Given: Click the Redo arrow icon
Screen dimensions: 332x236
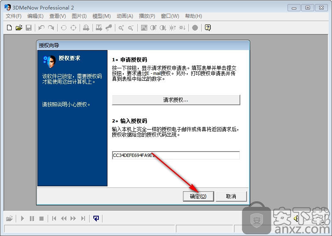Looking at the screenshot, I should pyautogui.click(x=51, y=28).
